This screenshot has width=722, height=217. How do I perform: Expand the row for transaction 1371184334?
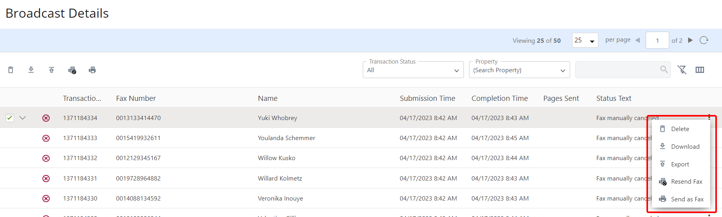coord(23,118)
